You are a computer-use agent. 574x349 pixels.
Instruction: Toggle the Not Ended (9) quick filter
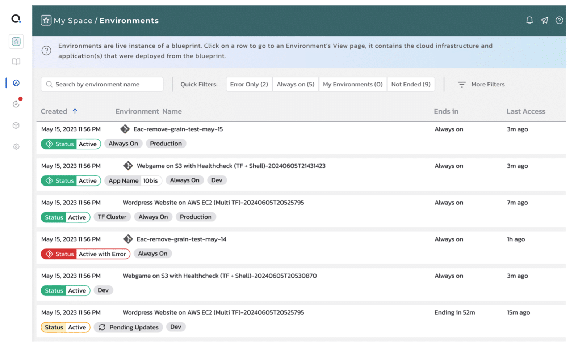point(411,84)
